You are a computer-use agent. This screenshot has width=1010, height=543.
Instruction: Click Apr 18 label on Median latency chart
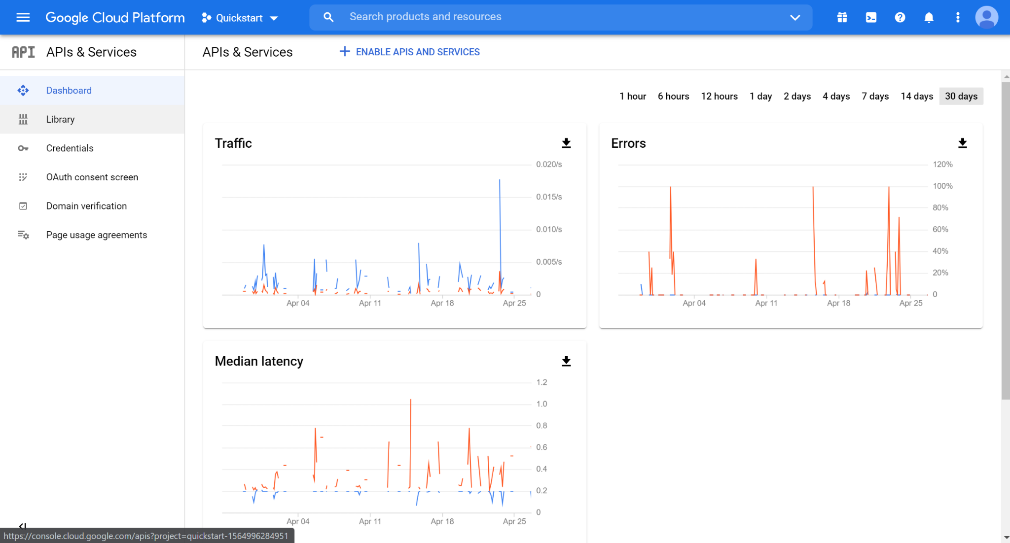point(442,521)
